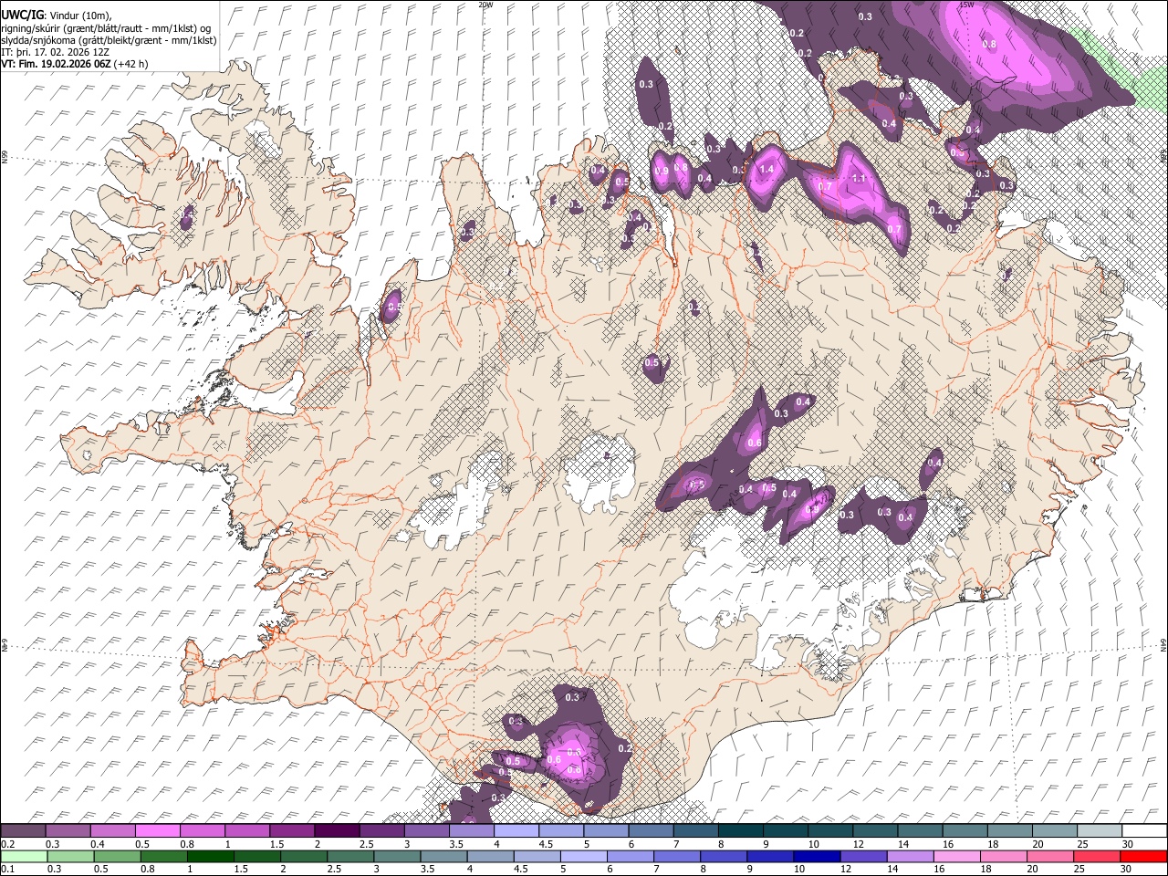Screen dimensions: 1168x876
Task: Click the red rain legend swatch after 30
Action: 1143,856
